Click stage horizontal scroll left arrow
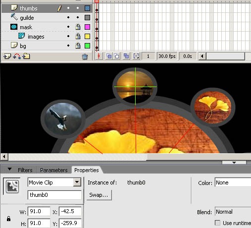 pos(4,157)
